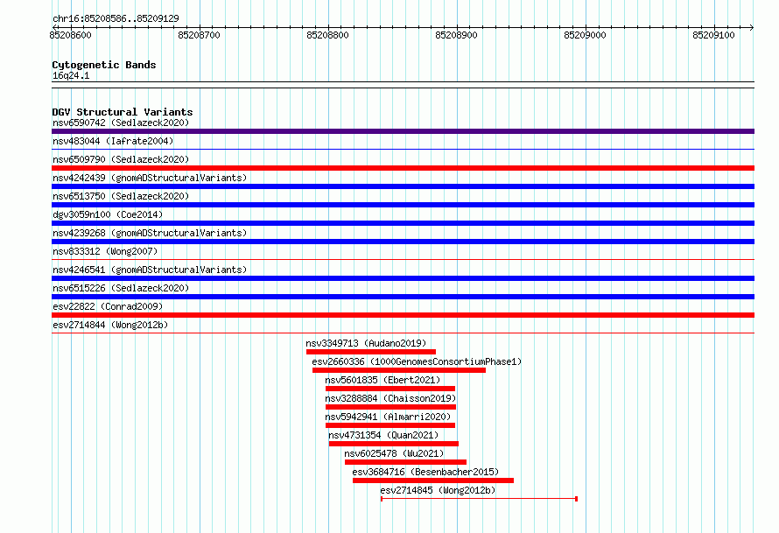This screenshot has height=533, width=779.
Task: Click the dgv3059n100 (Coe2014) label
Action: coord(108,214)
